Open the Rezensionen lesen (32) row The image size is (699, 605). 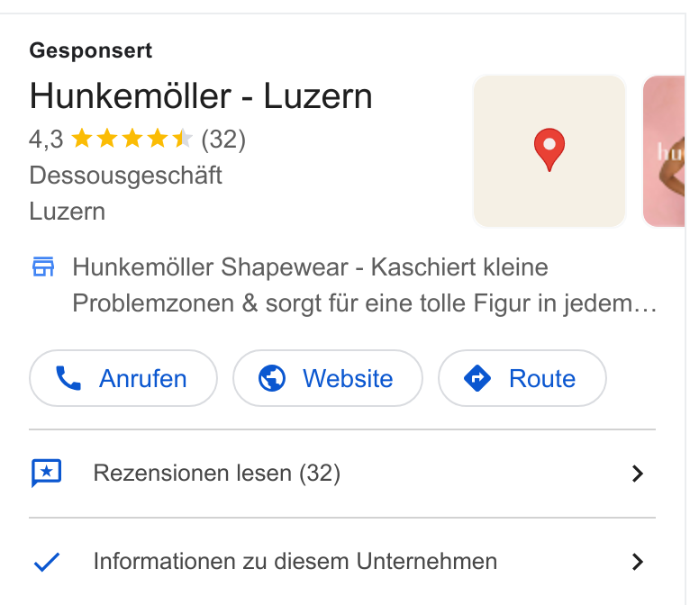342,474
